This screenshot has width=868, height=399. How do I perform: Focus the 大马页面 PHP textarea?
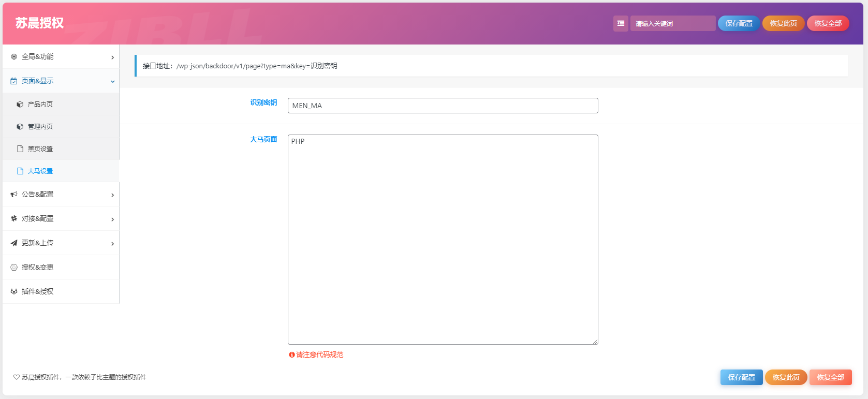coord(443,240)
